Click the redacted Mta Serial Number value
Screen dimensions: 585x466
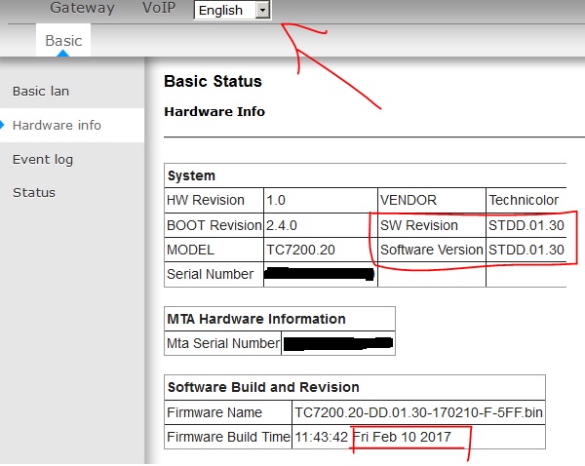coord(336,342)
